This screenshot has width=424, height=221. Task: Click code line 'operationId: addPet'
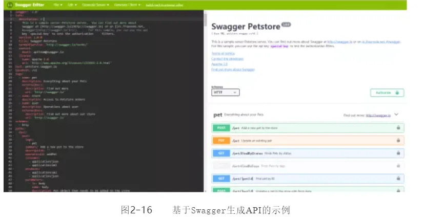click(41, 154)
